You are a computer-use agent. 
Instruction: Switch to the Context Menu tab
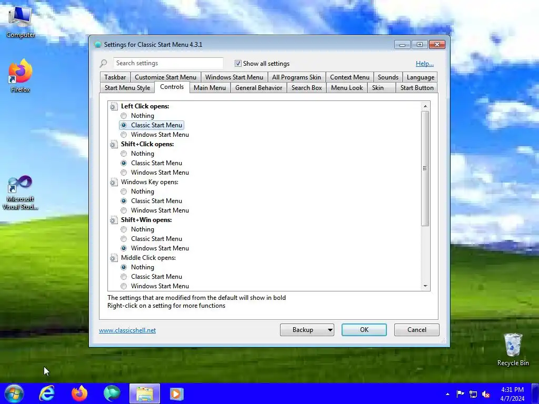tap(350, 77)
